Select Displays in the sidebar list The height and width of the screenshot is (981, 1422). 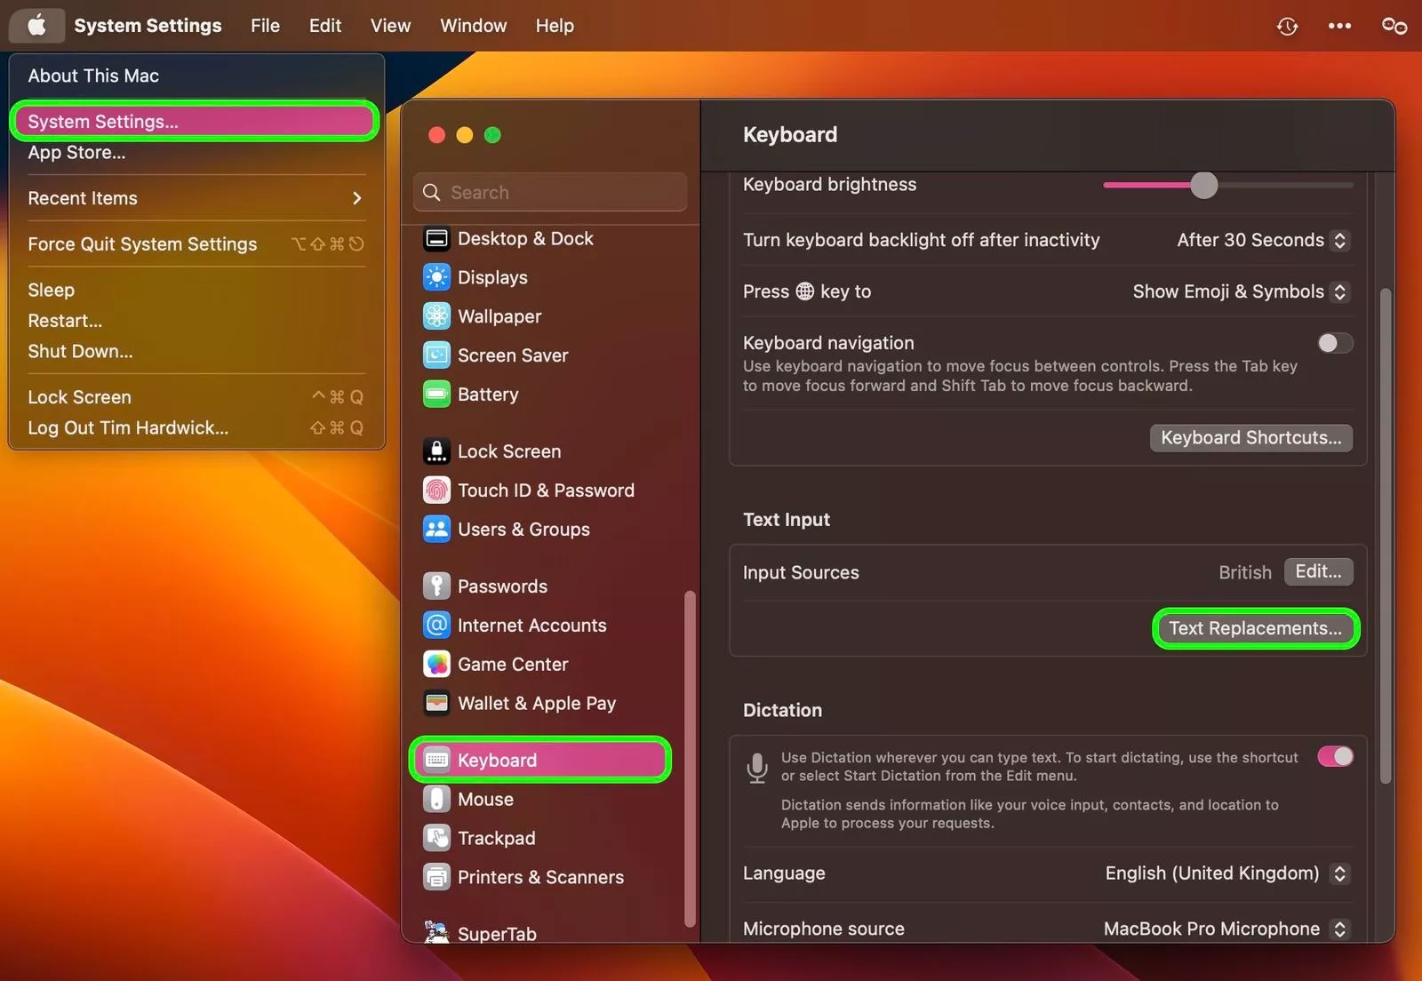pos(541,278)
